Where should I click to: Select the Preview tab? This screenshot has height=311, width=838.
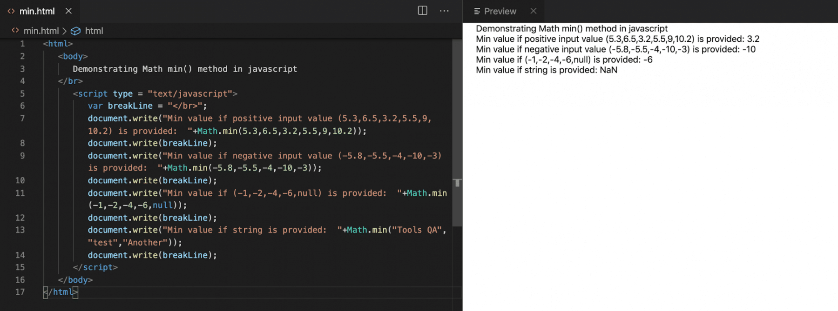[500, 11]
